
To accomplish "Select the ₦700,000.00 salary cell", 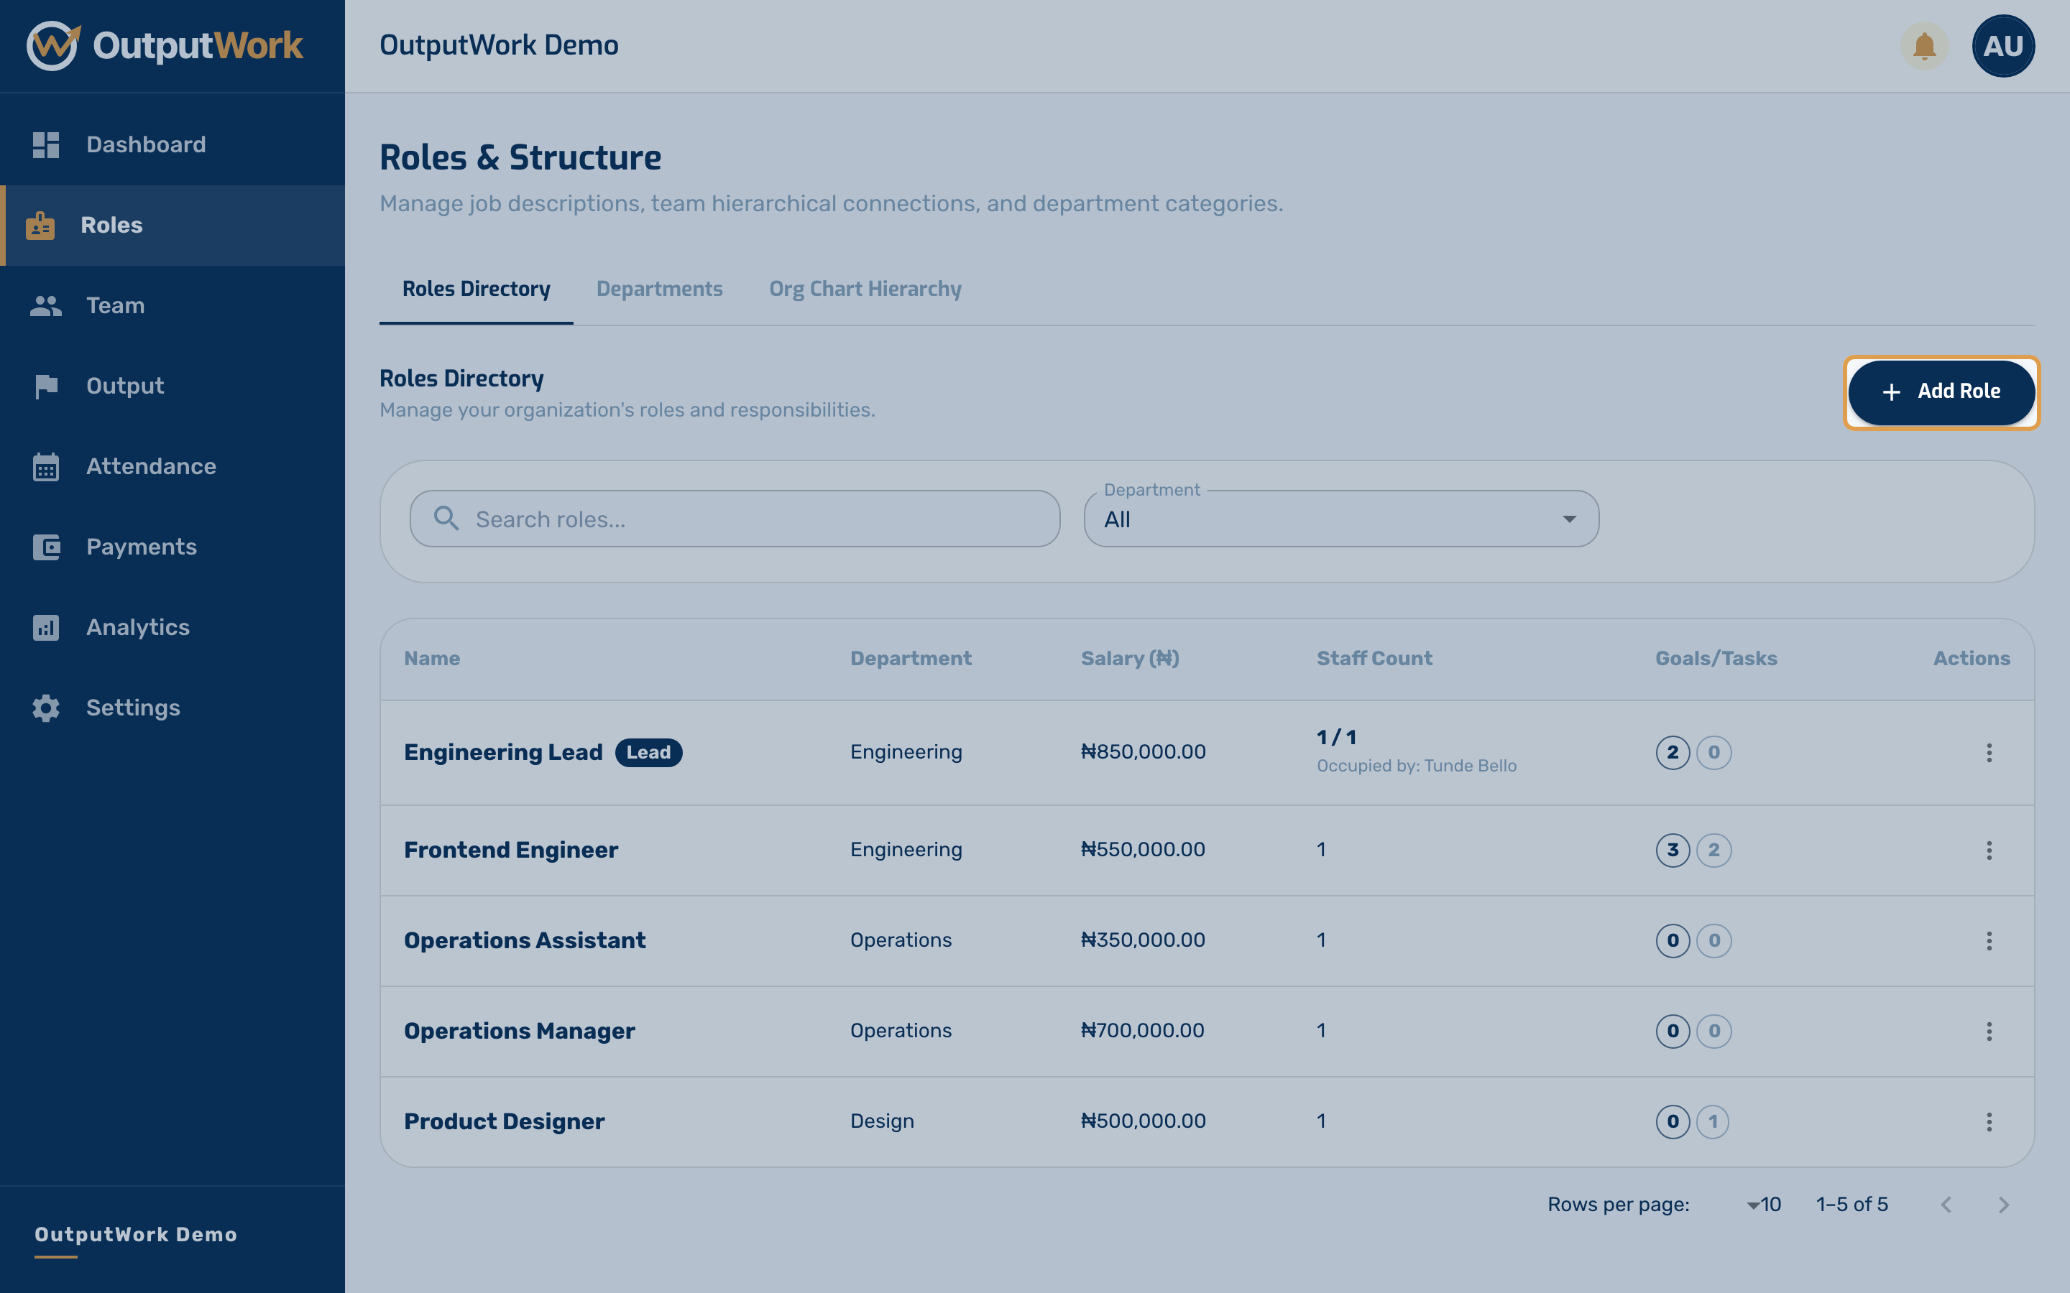I will pos(1143,1031).
